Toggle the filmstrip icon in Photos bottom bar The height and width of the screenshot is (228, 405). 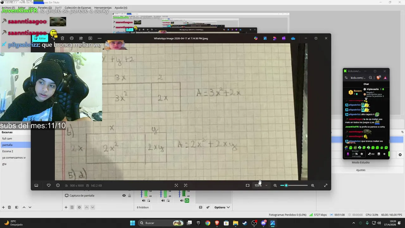pyautogui.click(x=36, y=186)
